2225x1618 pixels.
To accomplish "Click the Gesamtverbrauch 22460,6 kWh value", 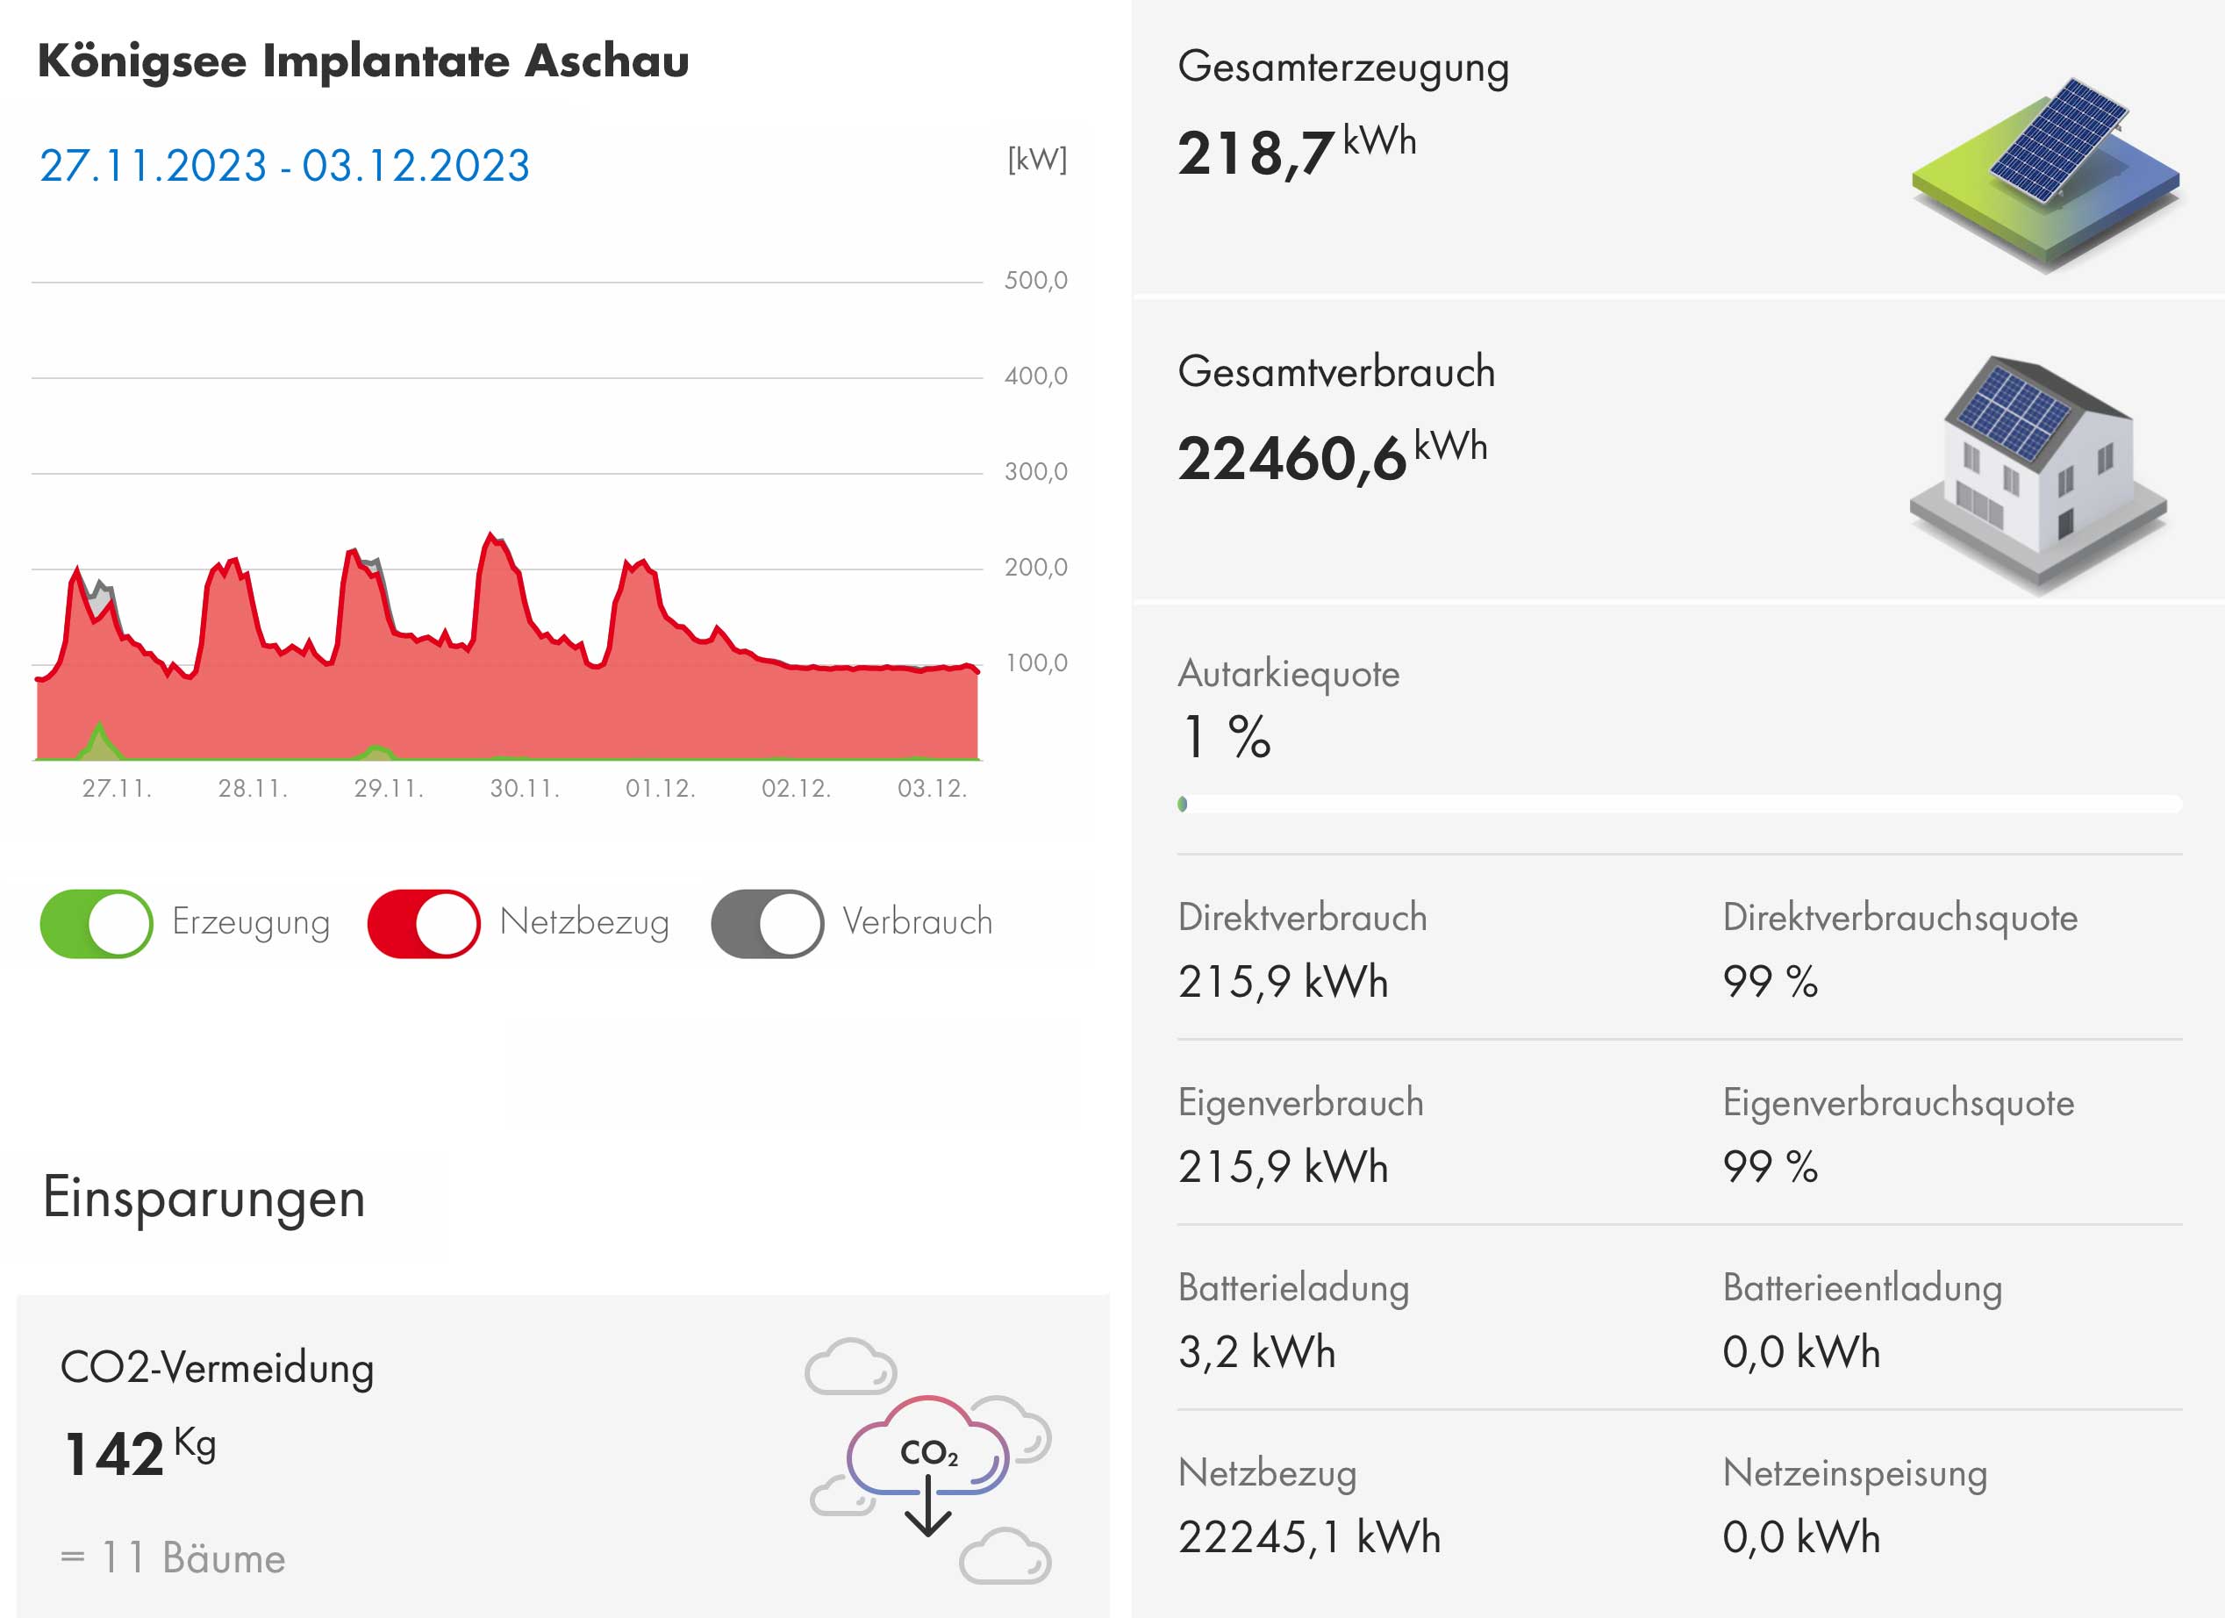I will (1331, 457).
